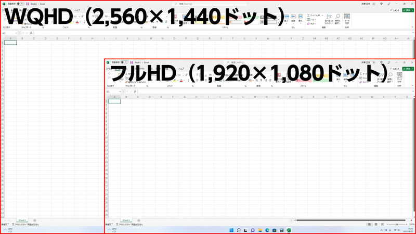Select column Z header in the Full HD window
The height and width of the screenshot is (234, 416).
point(407,97)
